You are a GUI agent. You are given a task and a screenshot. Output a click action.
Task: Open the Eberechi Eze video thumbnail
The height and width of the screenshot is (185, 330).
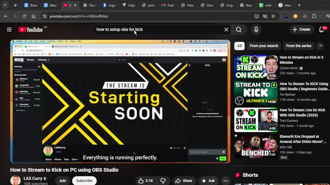tap(256, 146)
